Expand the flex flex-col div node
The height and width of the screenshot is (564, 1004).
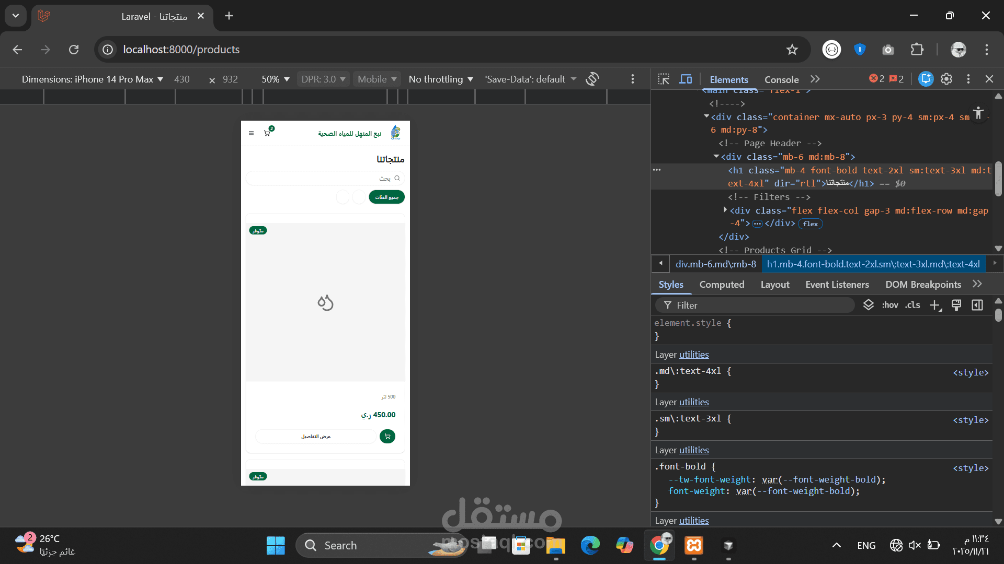pos(725,210)
